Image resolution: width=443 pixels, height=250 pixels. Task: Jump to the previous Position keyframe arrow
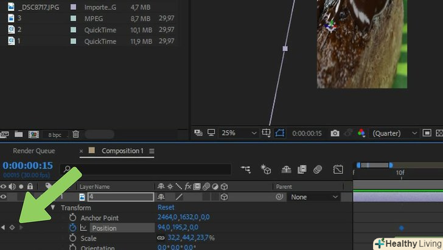point(3,227)
